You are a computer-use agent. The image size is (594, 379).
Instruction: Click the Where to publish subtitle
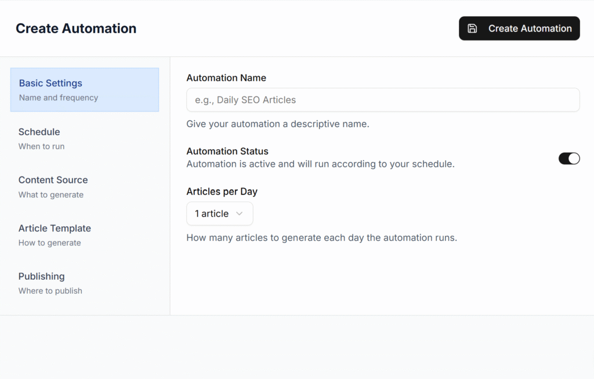50,291
